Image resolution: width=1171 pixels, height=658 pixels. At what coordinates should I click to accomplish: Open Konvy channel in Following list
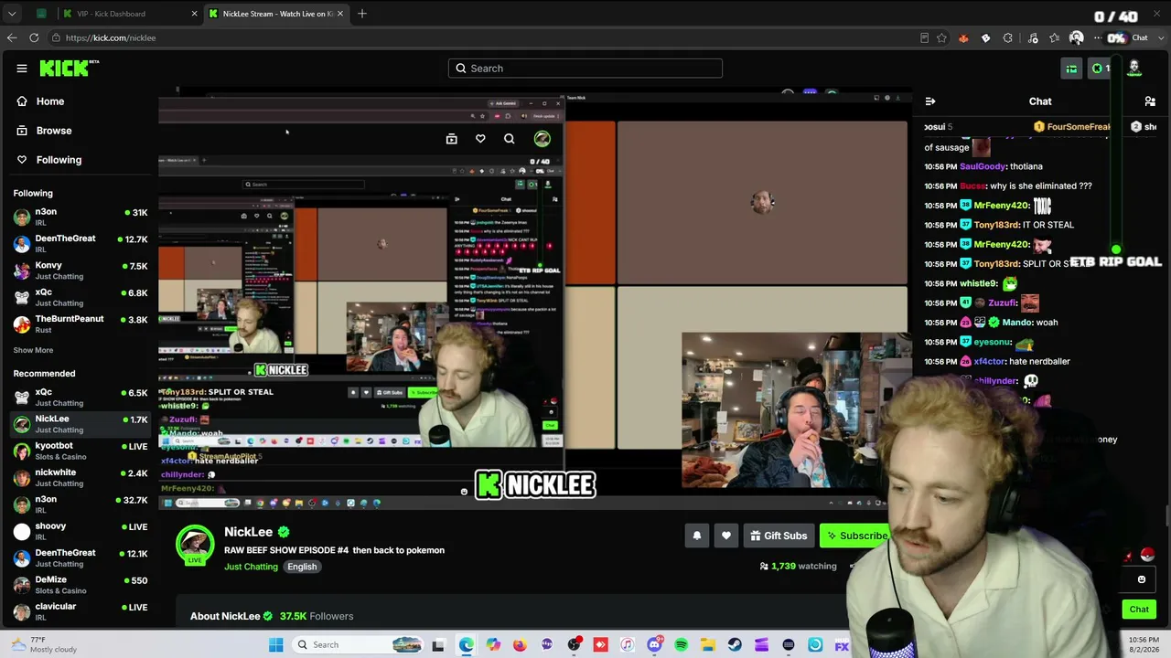point(81,271)
